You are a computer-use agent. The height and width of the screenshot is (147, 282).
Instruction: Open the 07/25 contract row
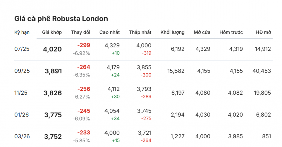(144, 49)
